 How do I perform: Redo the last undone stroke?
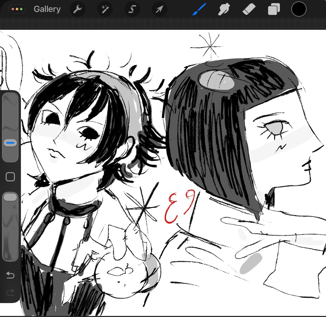point(10,293)
